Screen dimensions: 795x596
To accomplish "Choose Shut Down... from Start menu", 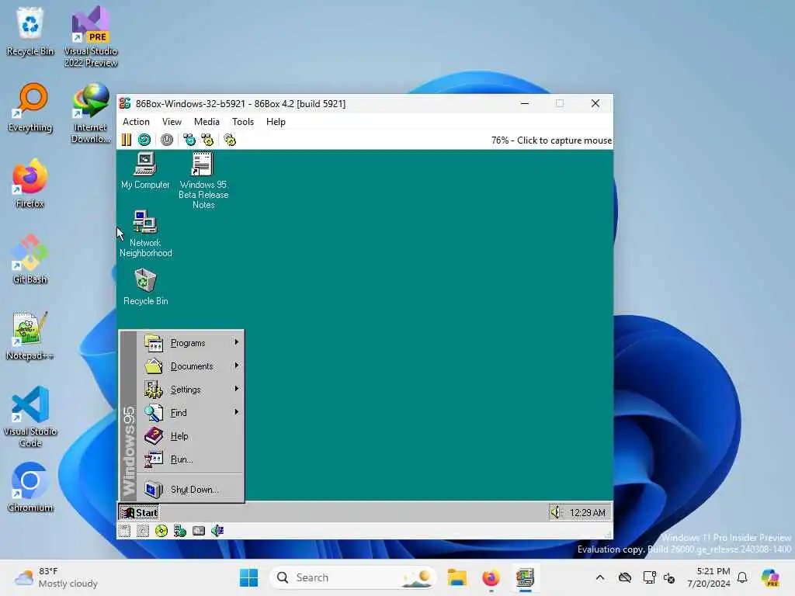I will [191, 490].
